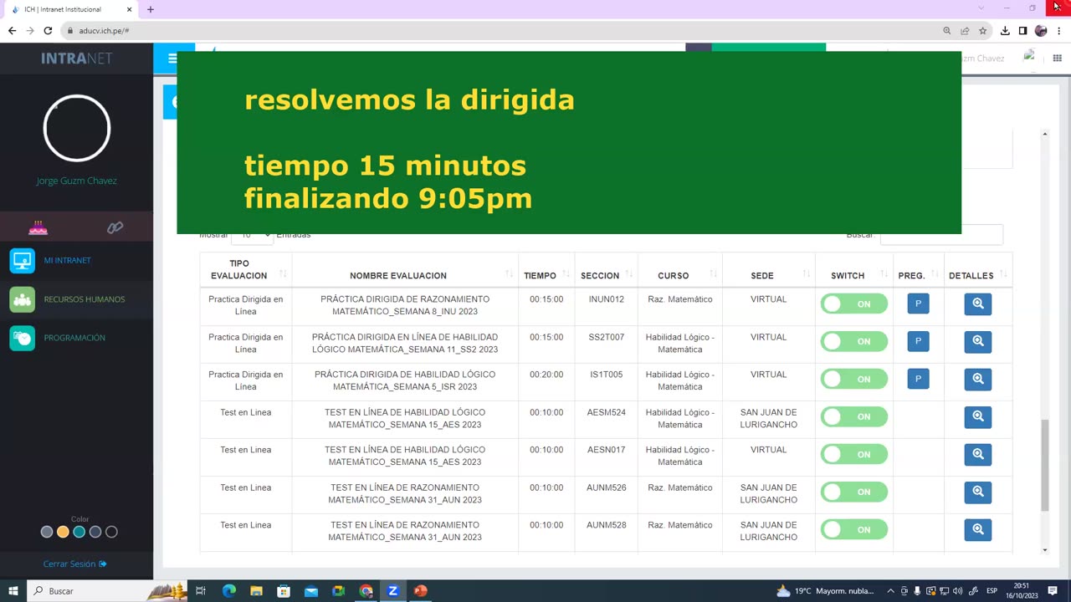Bookmark this page with star icon
The width and height of the screenshot is (1071, 602).
point(982,31)
